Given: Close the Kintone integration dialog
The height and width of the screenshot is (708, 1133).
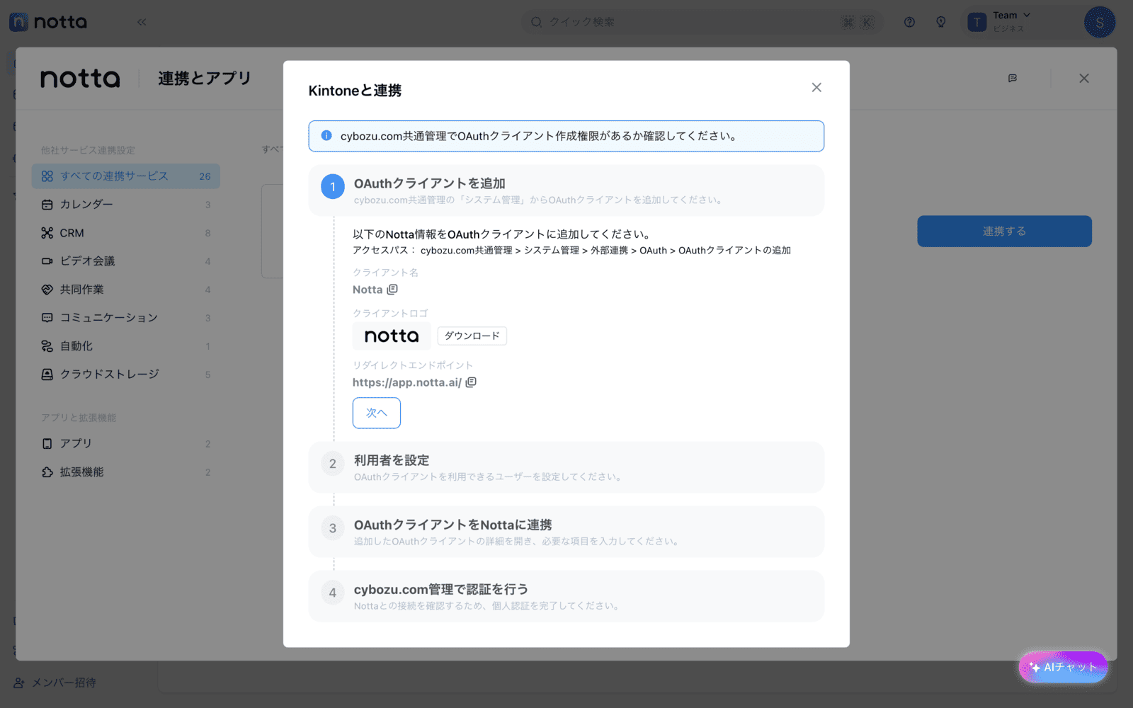Looking at the screenshot, I should (x=816, y=88).
